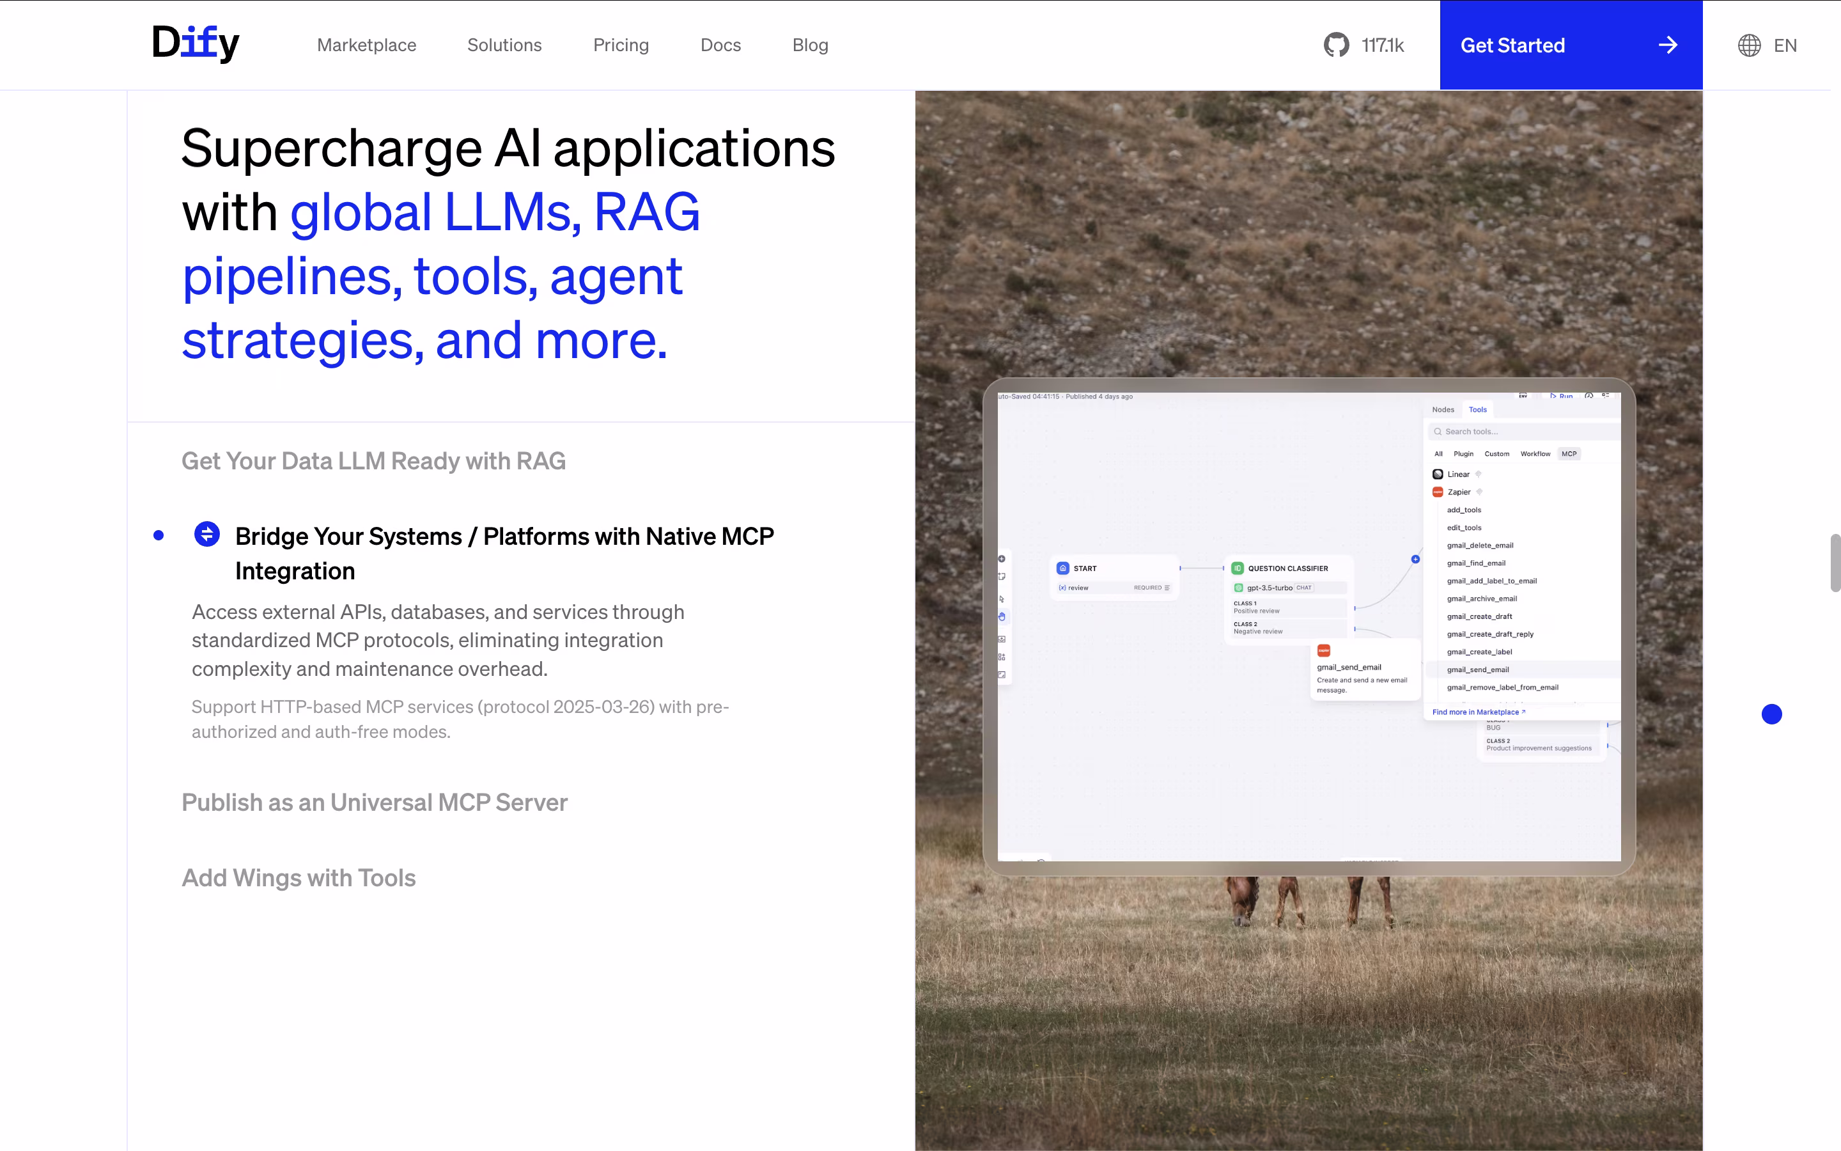Image resolution: width=1841 pixels, height=1151 pixels.
Task: Select the MCP filter tab
Action: 1569,454
